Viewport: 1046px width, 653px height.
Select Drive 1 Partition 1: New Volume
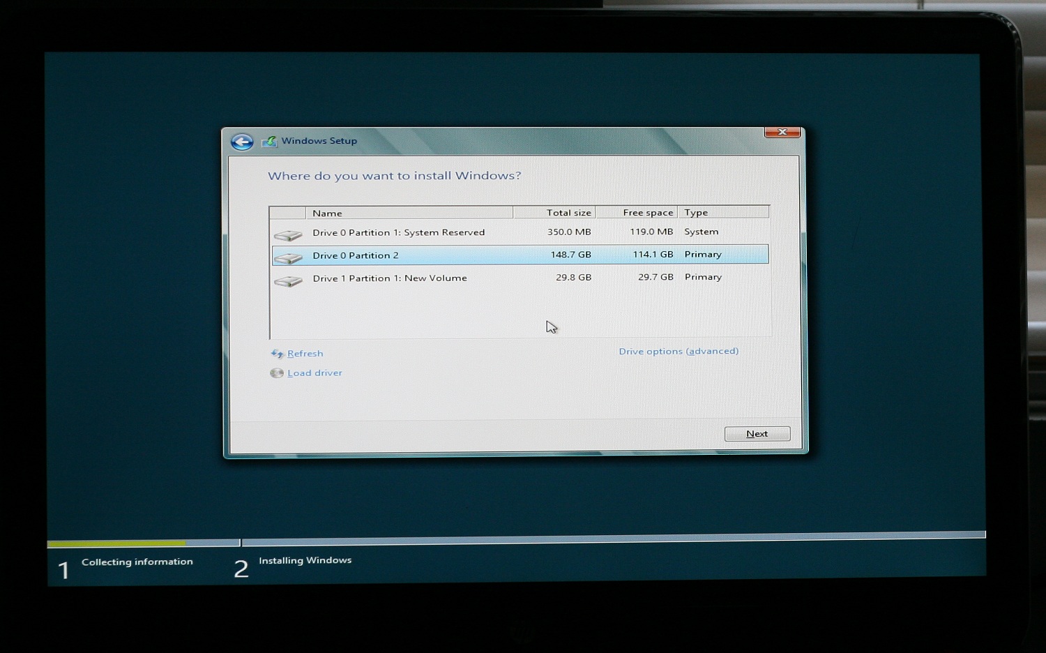(520, 278)
